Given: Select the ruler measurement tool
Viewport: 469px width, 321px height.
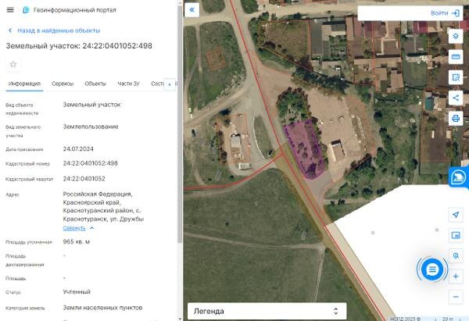Looking at the screenshot, I should (456, 57).
